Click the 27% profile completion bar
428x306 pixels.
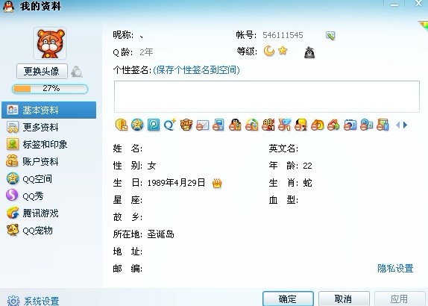point(50,89)
